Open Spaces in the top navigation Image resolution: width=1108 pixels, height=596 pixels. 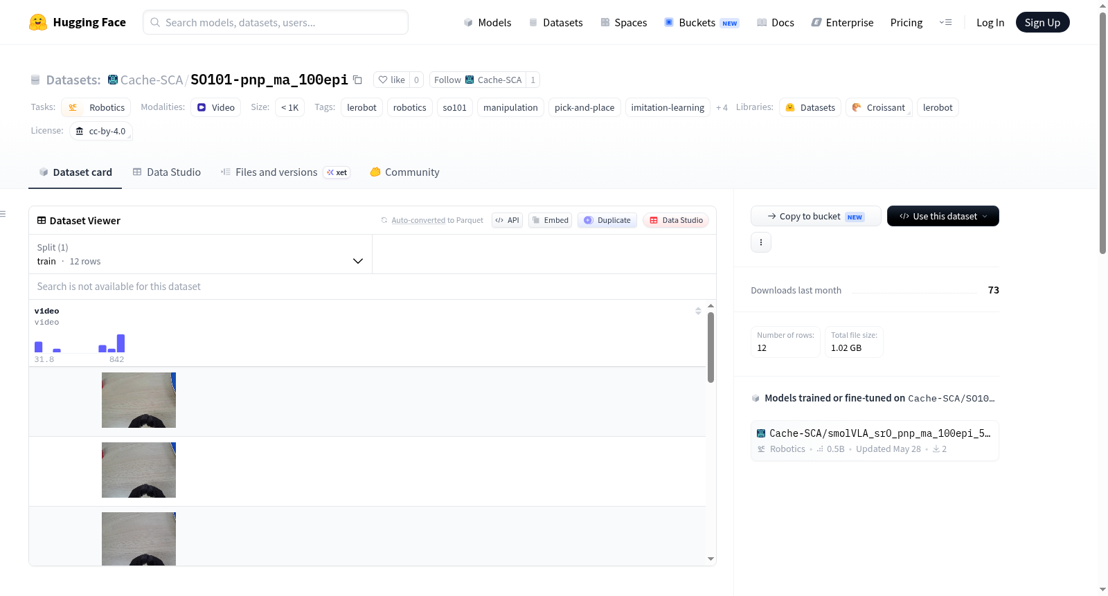pos(623,22)
